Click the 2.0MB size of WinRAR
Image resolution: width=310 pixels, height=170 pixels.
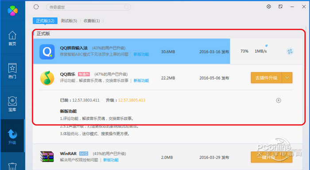167,158
